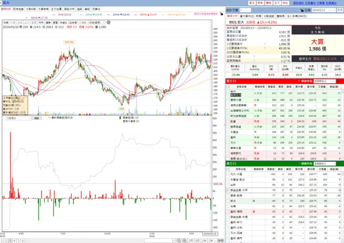This screenshot has width=344, height=243.
Task: Check the 摩根大通 broker checkbox
Action: point(228,100)
